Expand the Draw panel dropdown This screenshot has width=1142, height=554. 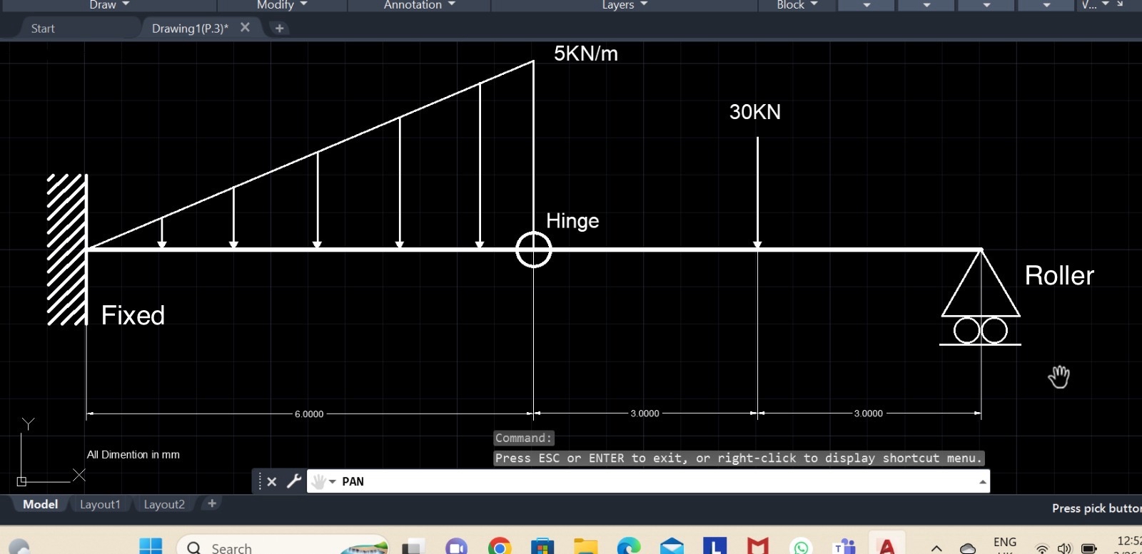pyautogui.click(x=109, y=5)
